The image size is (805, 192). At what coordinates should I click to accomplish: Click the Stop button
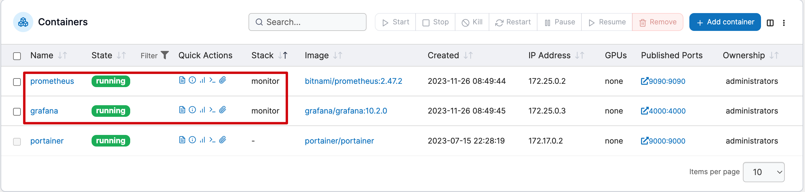tap(435, 22)
